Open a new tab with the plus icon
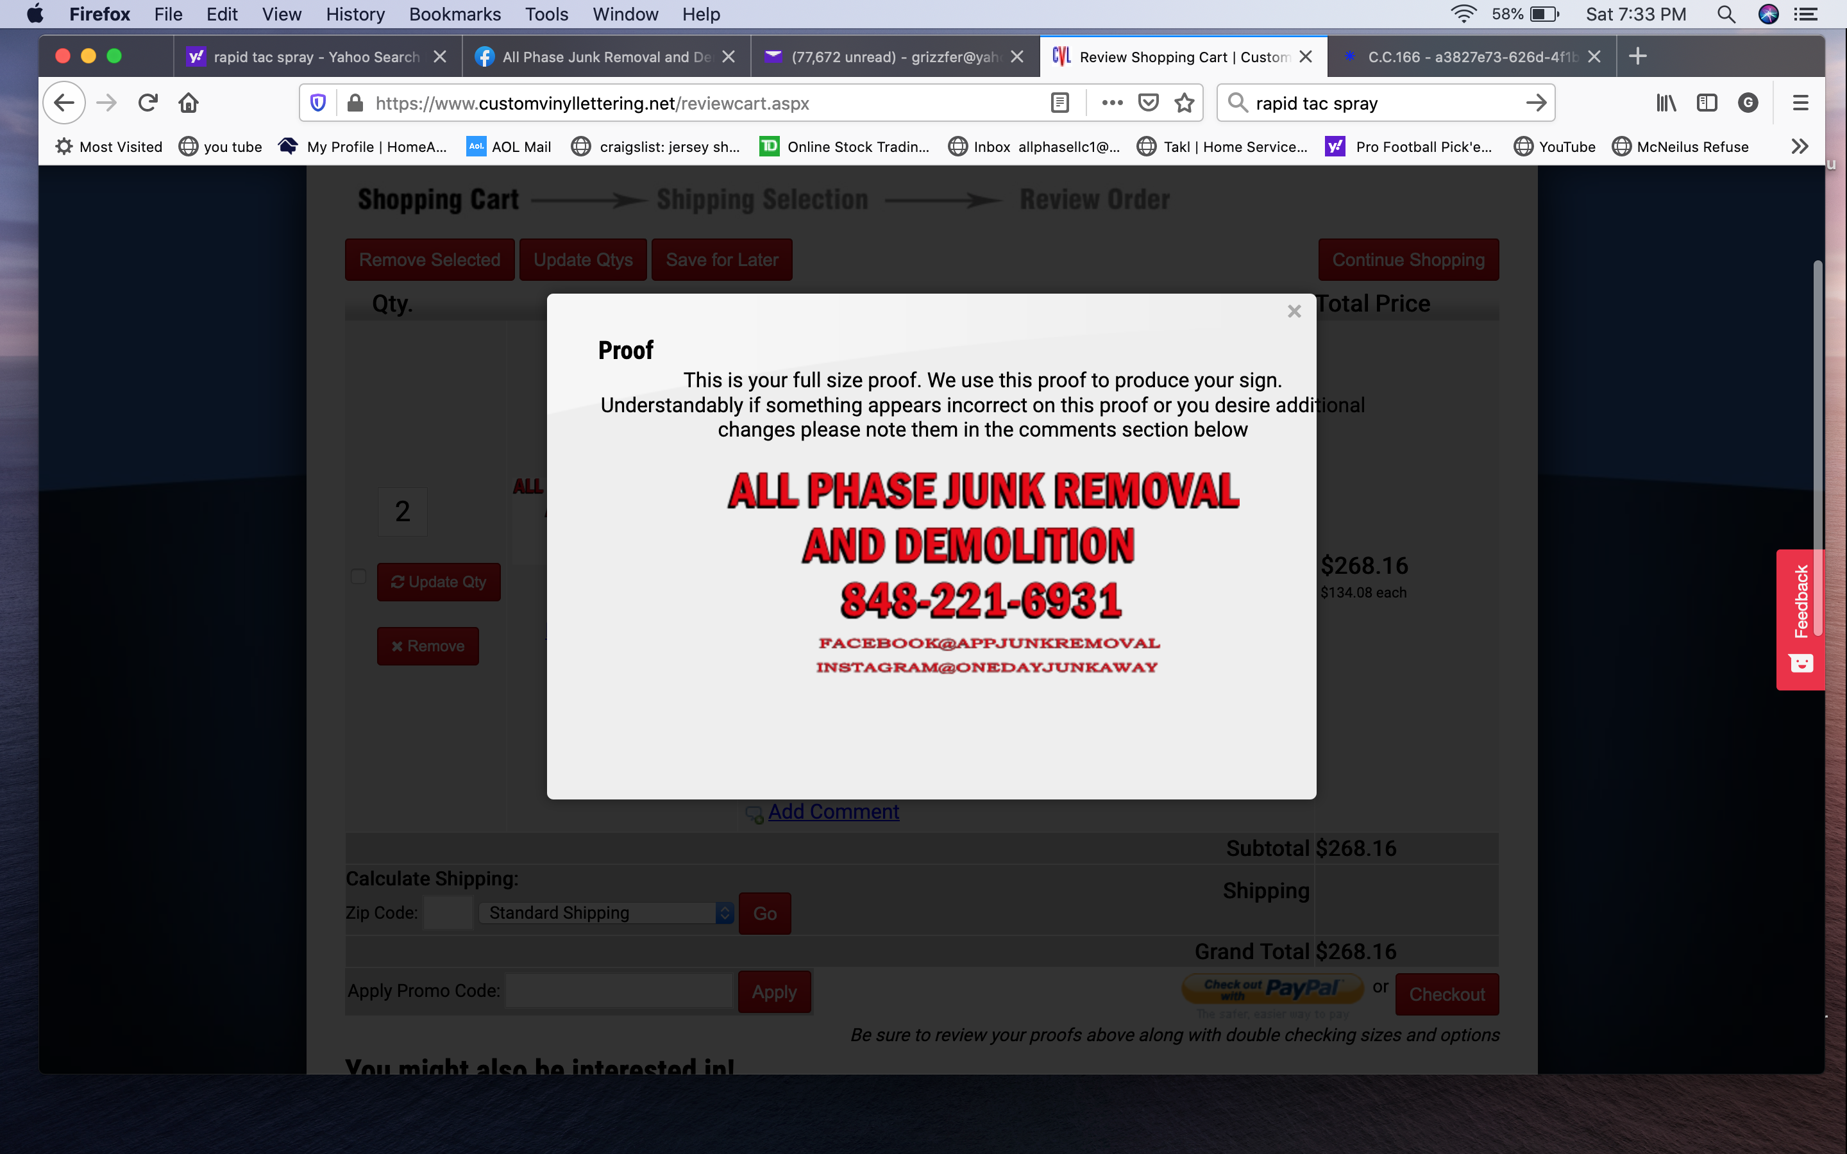 point(1637,56)
